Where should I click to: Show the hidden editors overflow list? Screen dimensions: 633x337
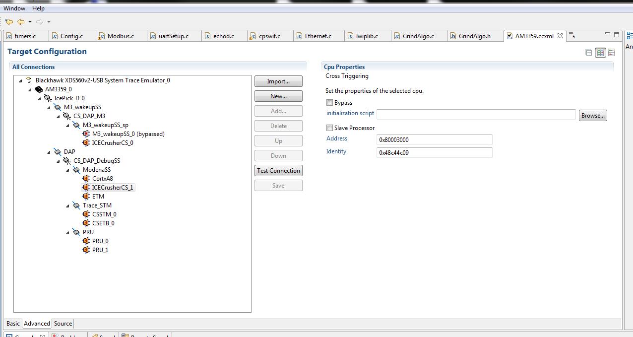click(572, 35)
